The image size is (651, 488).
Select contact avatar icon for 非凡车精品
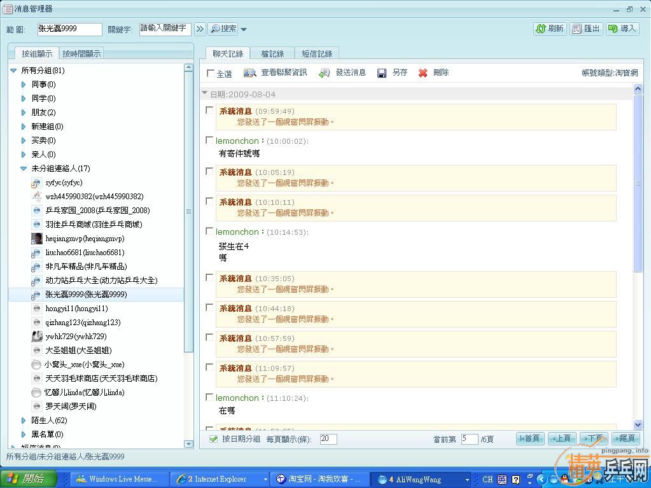pos(36,267)
